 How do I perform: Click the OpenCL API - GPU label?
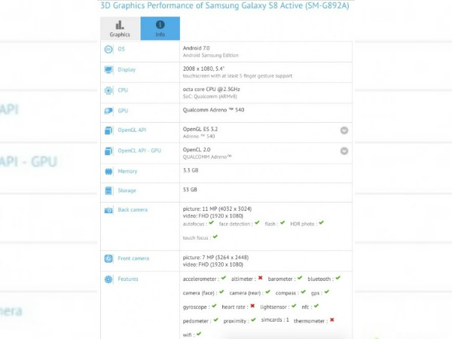tap(139, 151)
